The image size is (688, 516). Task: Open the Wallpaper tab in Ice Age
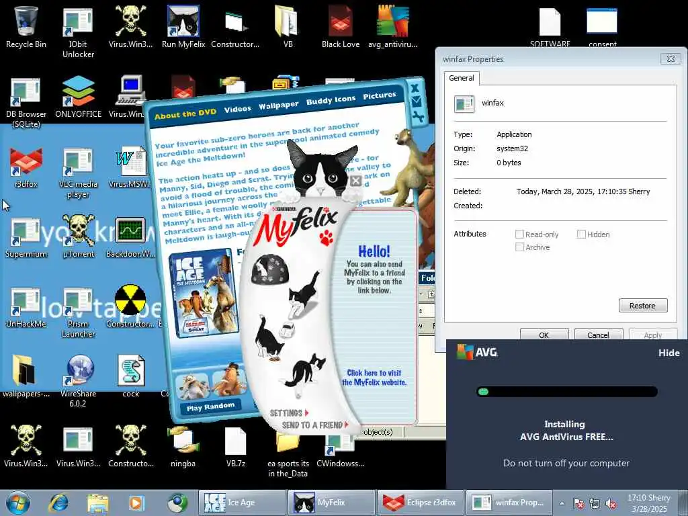pyautogui.click(x=278, y=105)
